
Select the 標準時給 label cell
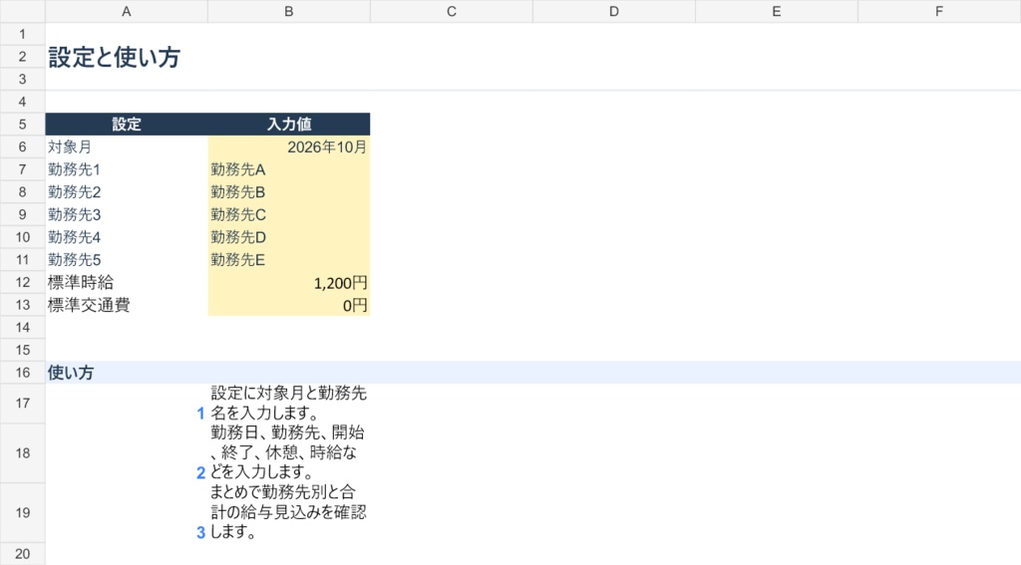pyautogui.click(x=127, y=282)
